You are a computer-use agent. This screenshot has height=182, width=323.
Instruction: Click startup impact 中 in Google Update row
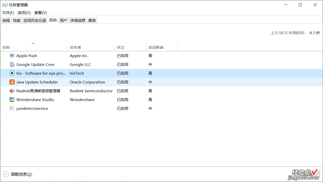tap(150, 64)
